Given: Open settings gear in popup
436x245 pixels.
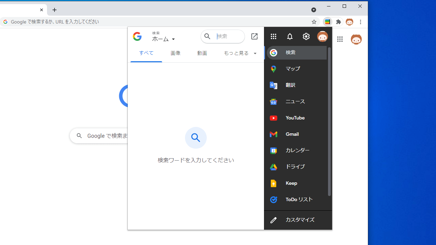Looking at the screenshot, I should coord(306,36).
